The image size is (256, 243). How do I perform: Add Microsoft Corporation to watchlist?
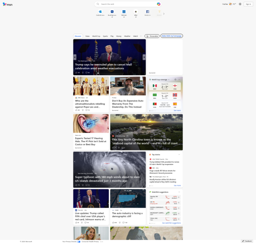click(179, 214)
